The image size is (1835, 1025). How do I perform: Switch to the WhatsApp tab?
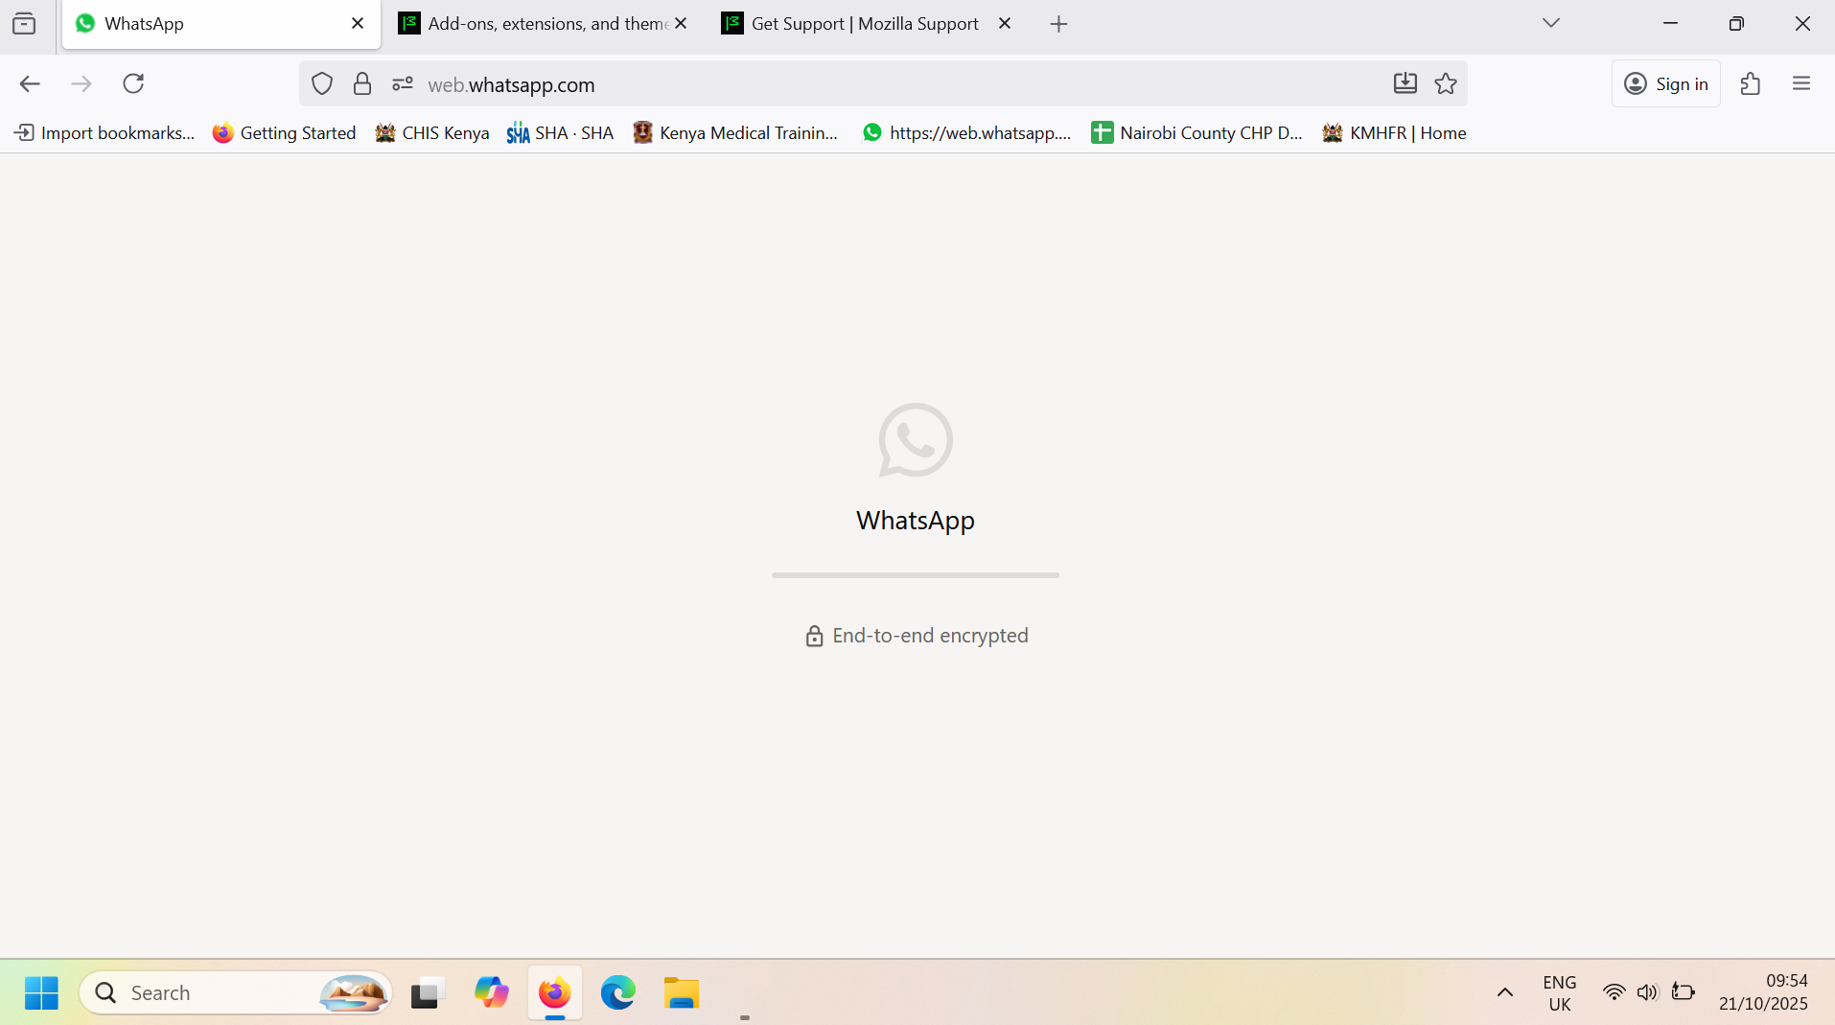[x=221, y=24]
